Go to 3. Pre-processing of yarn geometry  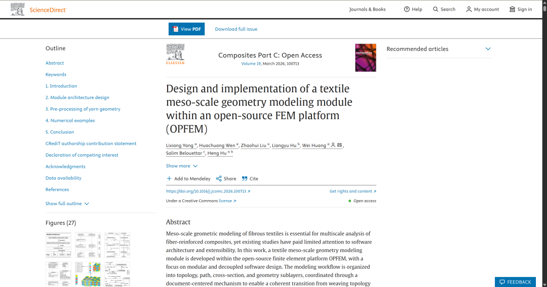click(x=83, y=109)
